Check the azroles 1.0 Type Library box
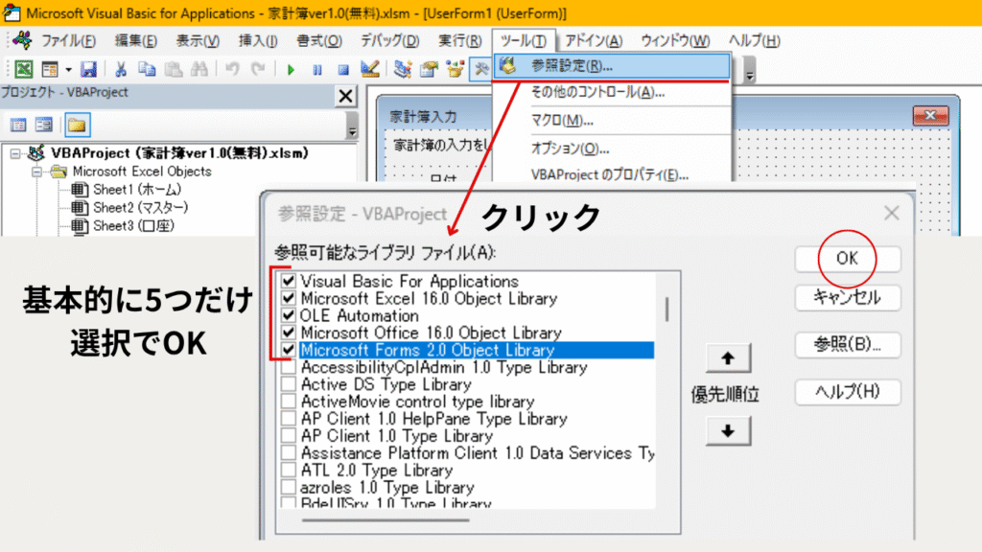The height and width of the screenshot is (552, 982). point(288,487)
